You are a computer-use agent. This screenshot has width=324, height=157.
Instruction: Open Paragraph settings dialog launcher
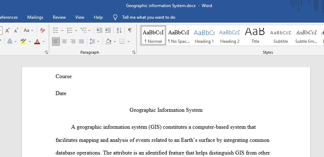134,53
